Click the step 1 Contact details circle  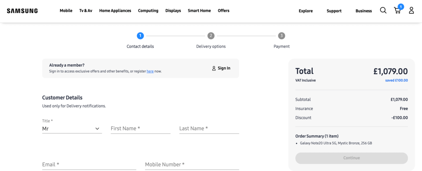(140, 36)
